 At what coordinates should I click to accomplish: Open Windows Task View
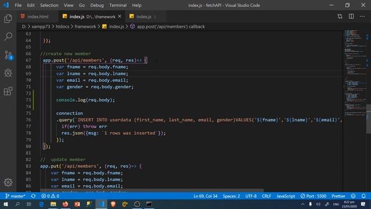click(29, 204)
